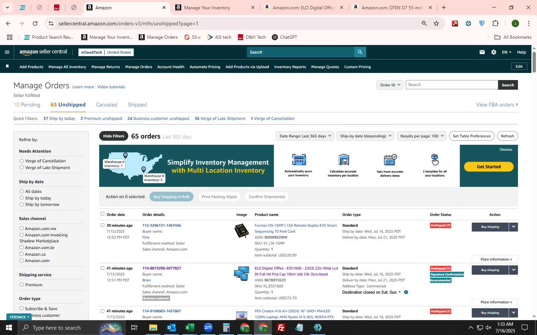This screenshot has width=537, height=335.
Task: Expand Buy shipping arrow for Furman order
Action: click(x=514, y=227)
